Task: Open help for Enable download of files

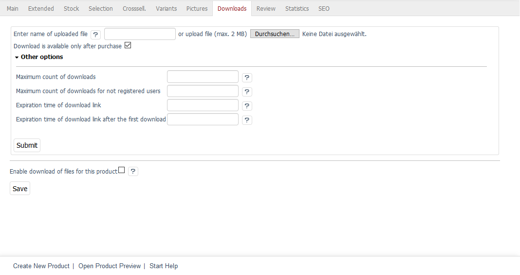Action: [133, 171]
